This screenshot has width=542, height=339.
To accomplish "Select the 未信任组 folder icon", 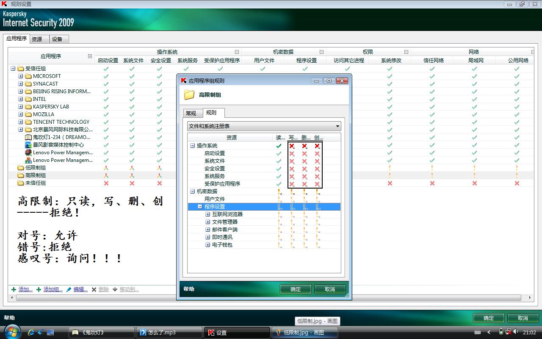I will [x=21, y=183].
